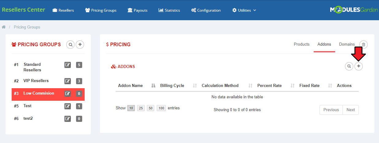Sort table by Calculation Method

[x=227, y=86]
